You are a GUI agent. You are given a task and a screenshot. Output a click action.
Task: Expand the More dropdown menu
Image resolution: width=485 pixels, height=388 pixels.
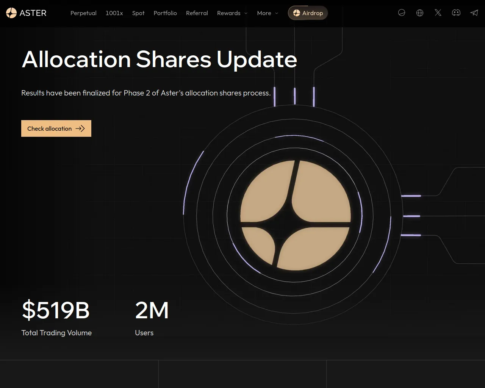click(268, 13)
